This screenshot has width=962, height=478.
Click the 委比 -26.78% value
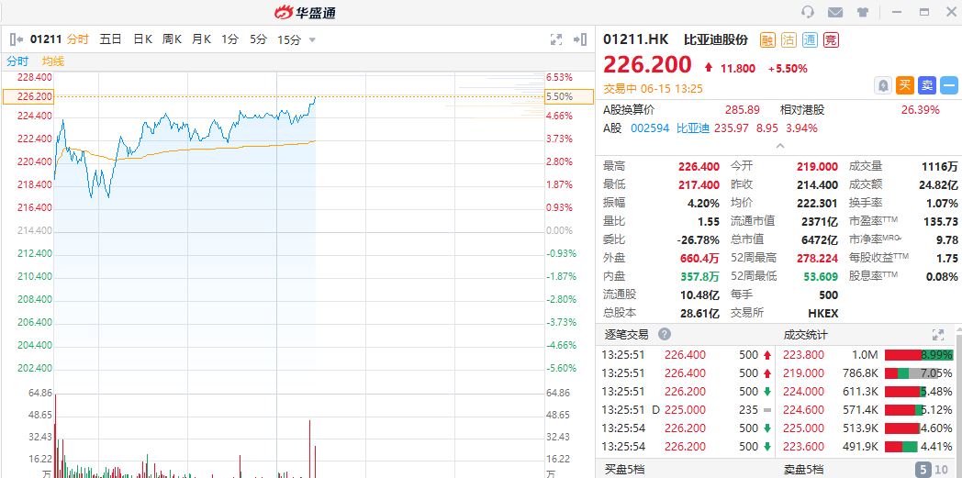699,239
